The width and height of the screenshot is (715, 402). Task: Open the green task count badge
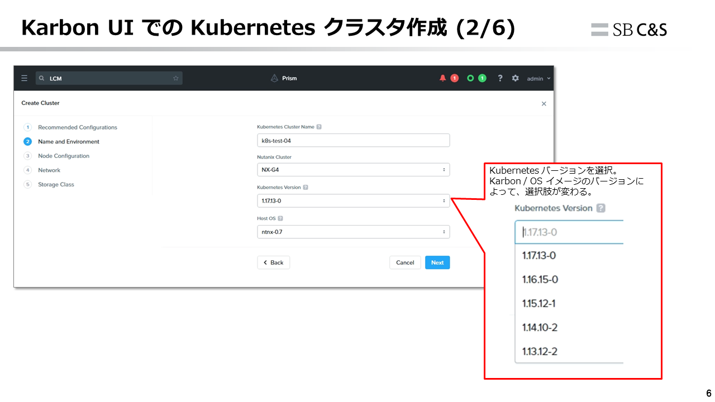click(482, 78)
